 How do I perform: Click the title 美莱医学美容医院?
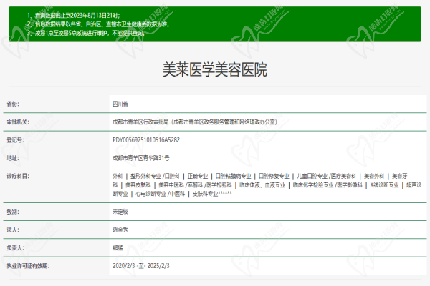coord(215,69)
